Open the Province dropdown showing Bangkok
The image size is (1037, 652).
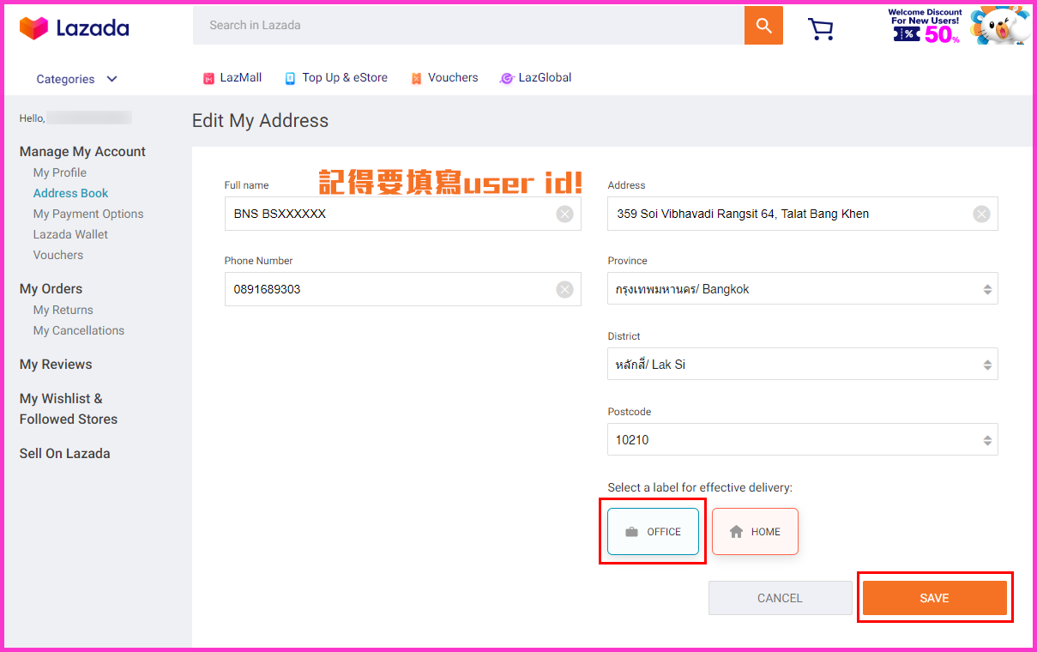pyautogui.click(x=802, y=289)
